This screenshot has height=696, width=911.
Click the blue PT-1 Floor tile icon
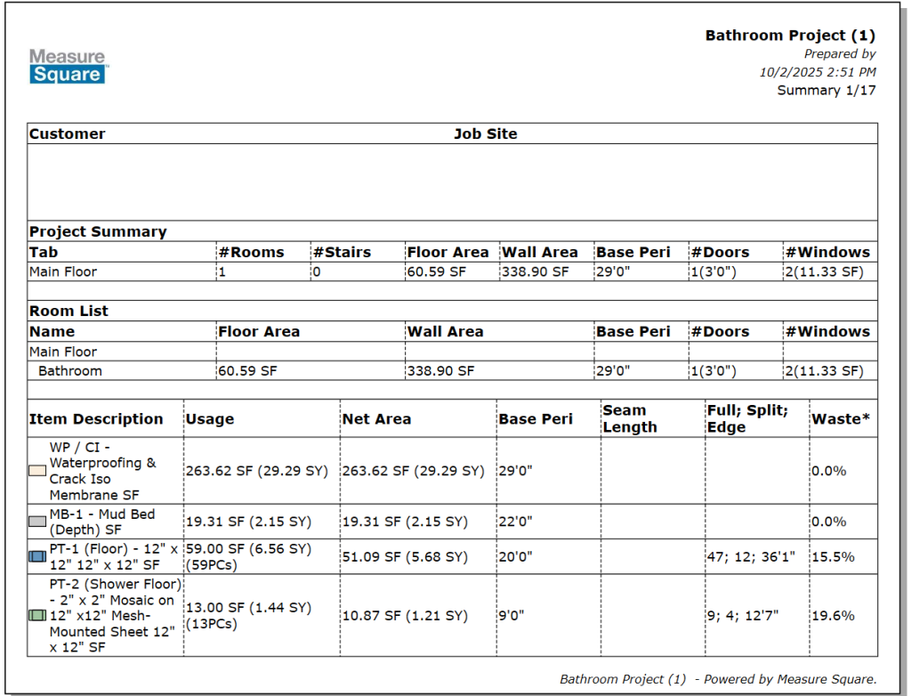pyautogui.click(x=36, y=556)
